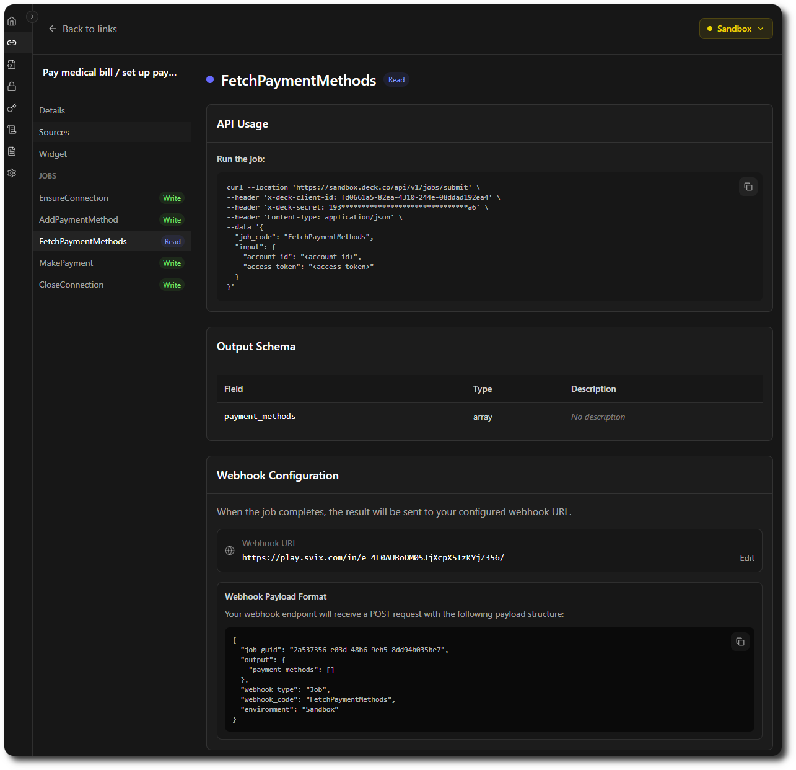
Task: Click the Read badge next to page title
Action: click(396, 80)
